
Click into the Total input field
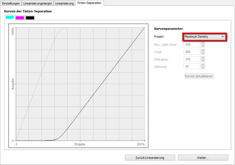click(192, 52)
